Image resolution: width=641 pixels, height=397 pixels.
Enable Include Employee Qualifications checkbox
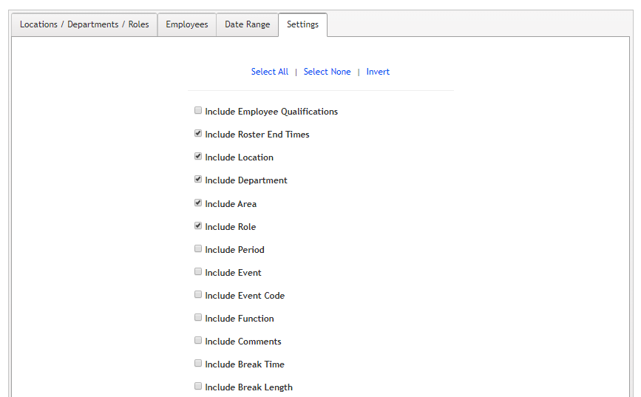tap(198, 110)
